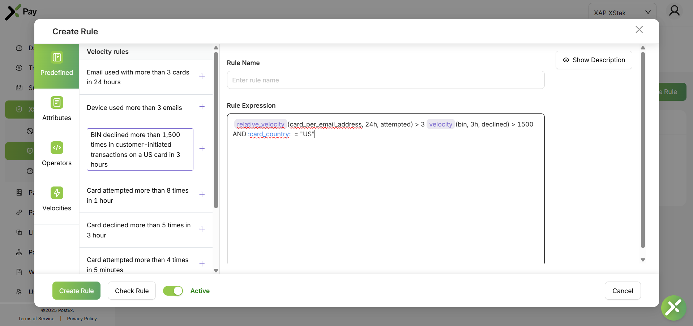
Task: Click the Create Rule button
Action: coord(76,291)
